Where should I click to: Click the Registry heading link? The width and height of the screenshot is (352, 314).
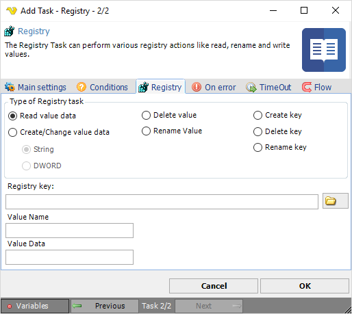(34, 31)
